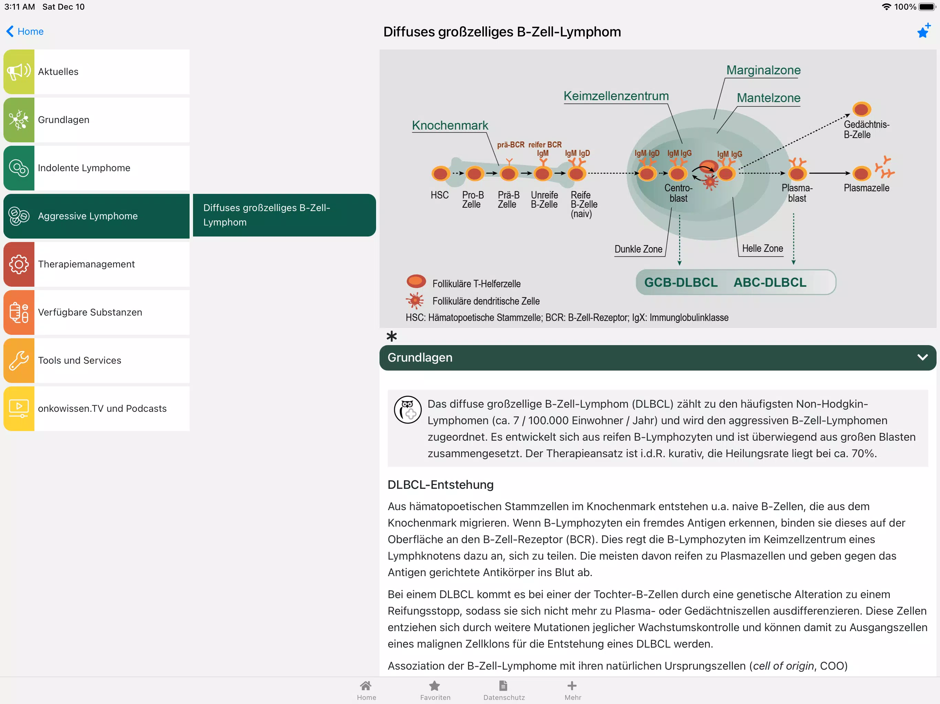Tap the GCB-DLBCL label in diagram

(x=681, y=282)
